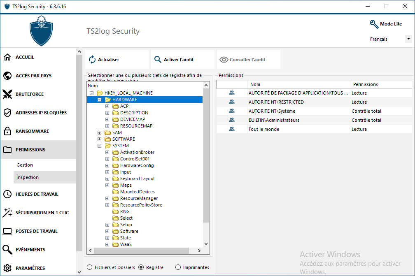Click the users icon for AUTORITE NT\Système

(232, 111)
